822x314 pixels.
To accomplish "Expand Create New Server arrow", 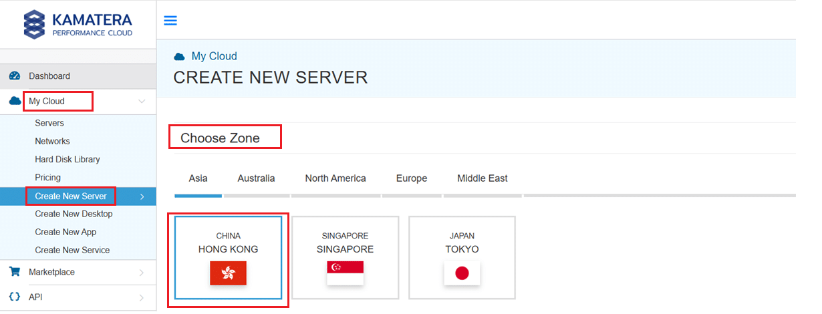I will [142, 196].
